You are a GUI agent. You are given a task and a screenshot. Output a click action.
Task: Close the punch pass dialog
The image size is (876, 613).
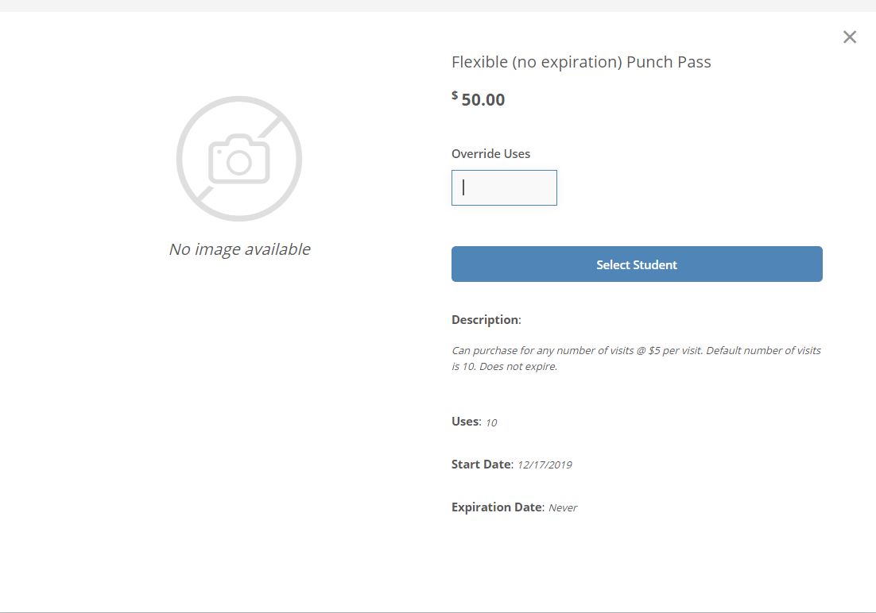[849, 37]
